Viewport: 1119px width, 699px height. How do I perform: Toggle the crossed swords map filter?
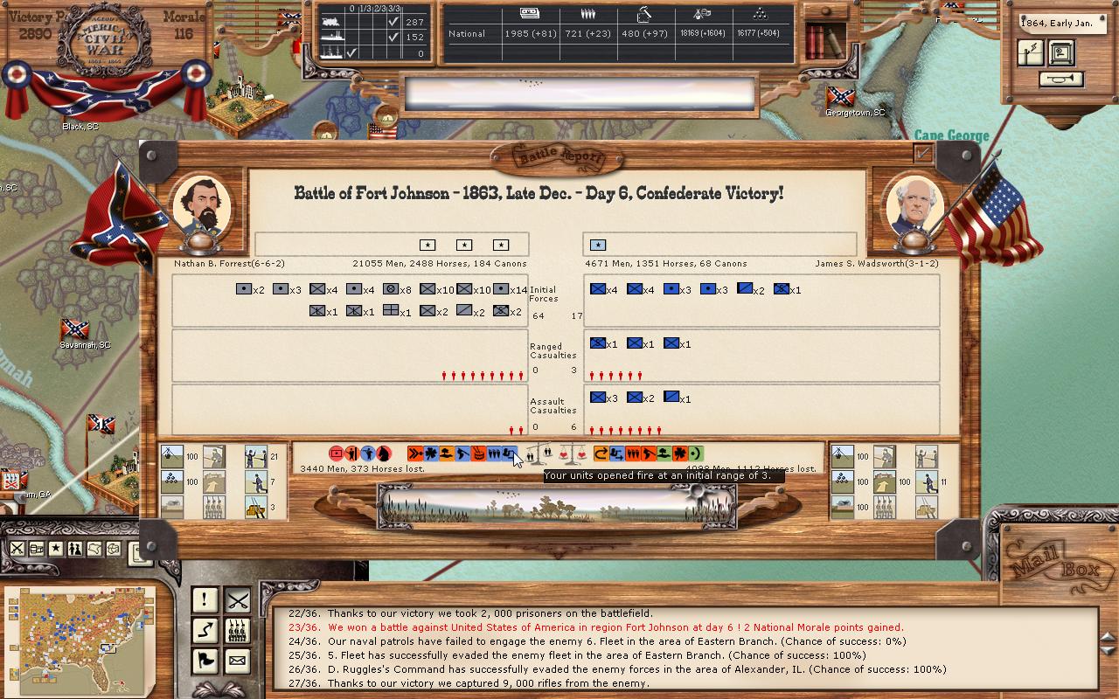pyautogui.click(x=17, y=549)
